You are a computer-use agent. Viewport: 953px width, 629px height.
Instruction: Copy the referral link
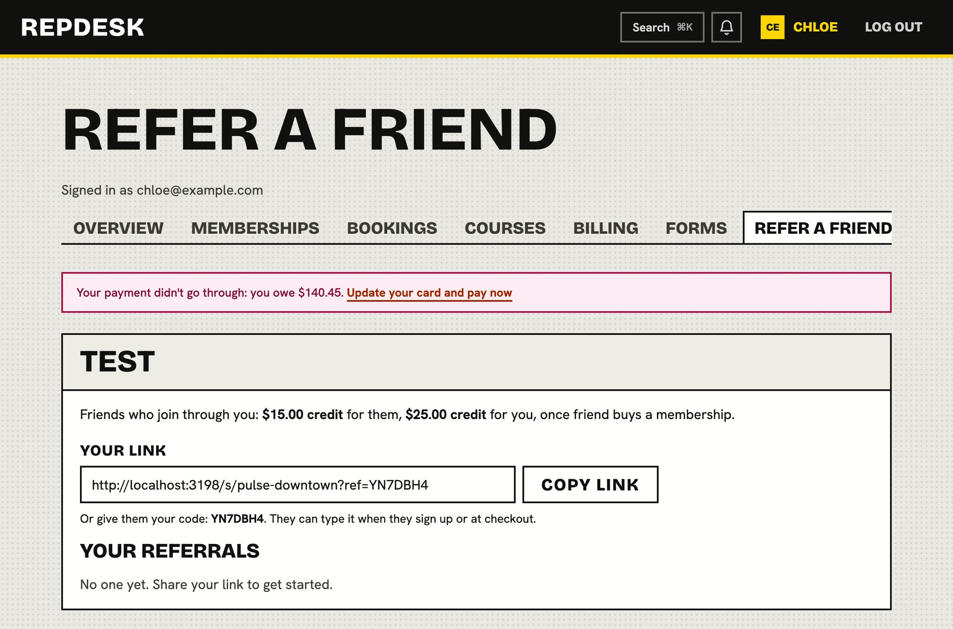click(590, 485)
